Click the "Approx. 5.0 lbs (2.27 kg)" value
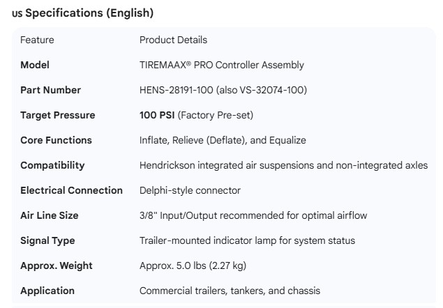Screen dimensions: 443x308 pos(193,265)
